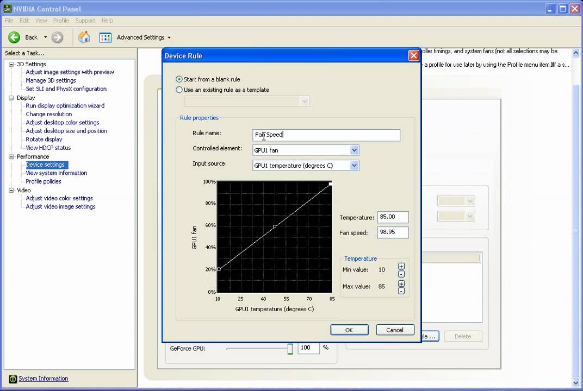This screenshot has width=583, height=391.
Task: Open the Profile menu
Action: [61, 21]
